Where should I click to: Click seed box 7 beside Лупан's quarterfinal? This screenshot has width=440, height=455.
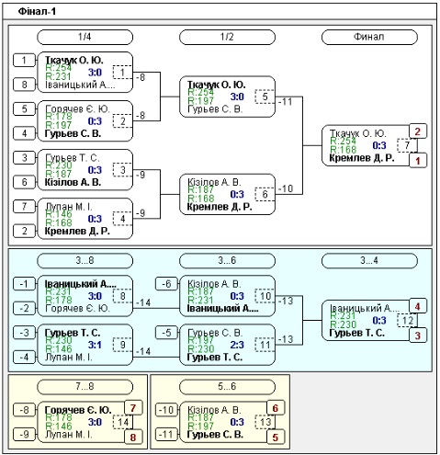(x=24, y=206)
